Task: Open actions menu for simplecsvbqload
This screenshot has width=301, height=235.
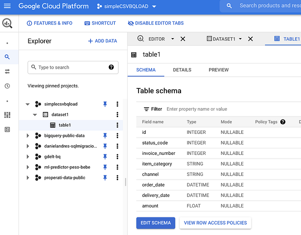Action: coord(117,104)
